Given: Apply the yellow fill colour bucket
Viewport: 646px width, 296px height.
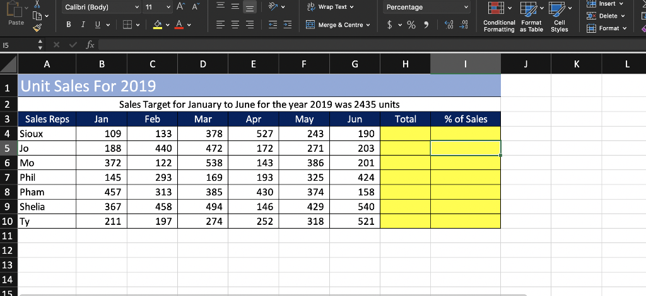Looking at the screenshot, I should click(x=157, y=25).
